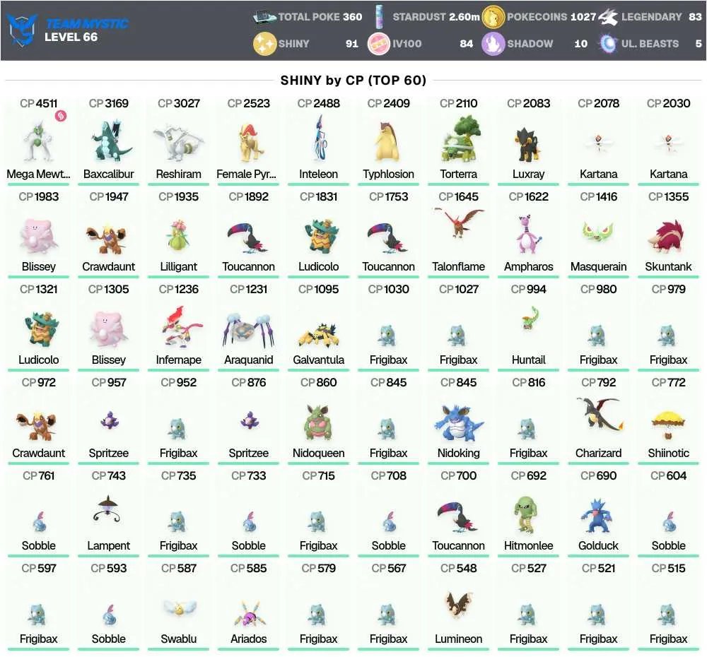Click the "TEAM MYSTIC" title text
Image resolution: width=707 pixels, height=657 pixels.
coord(87,23)
